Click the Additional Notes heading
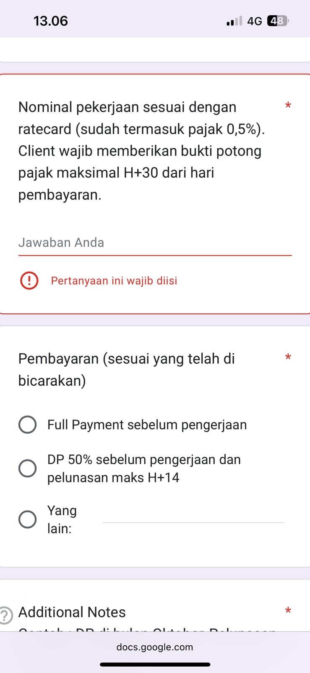This screenshot has height=673, width=310. tap(72, 612)
